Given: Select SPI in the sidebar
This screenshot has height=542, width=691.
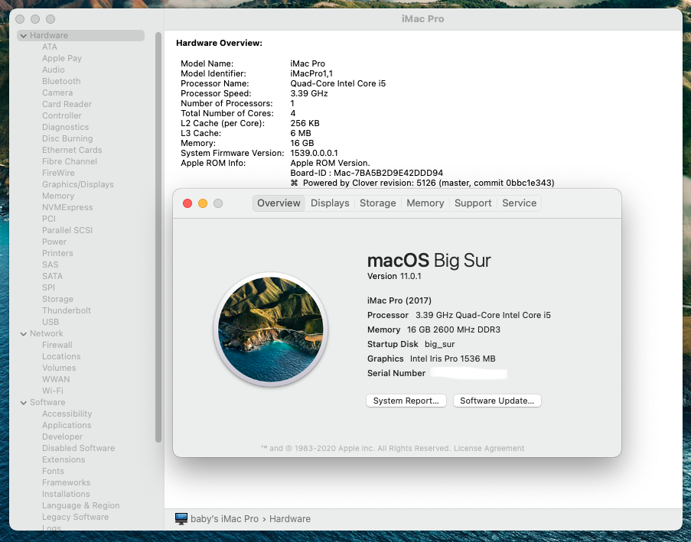Looking at the screenshot, I should coord(48,287).
